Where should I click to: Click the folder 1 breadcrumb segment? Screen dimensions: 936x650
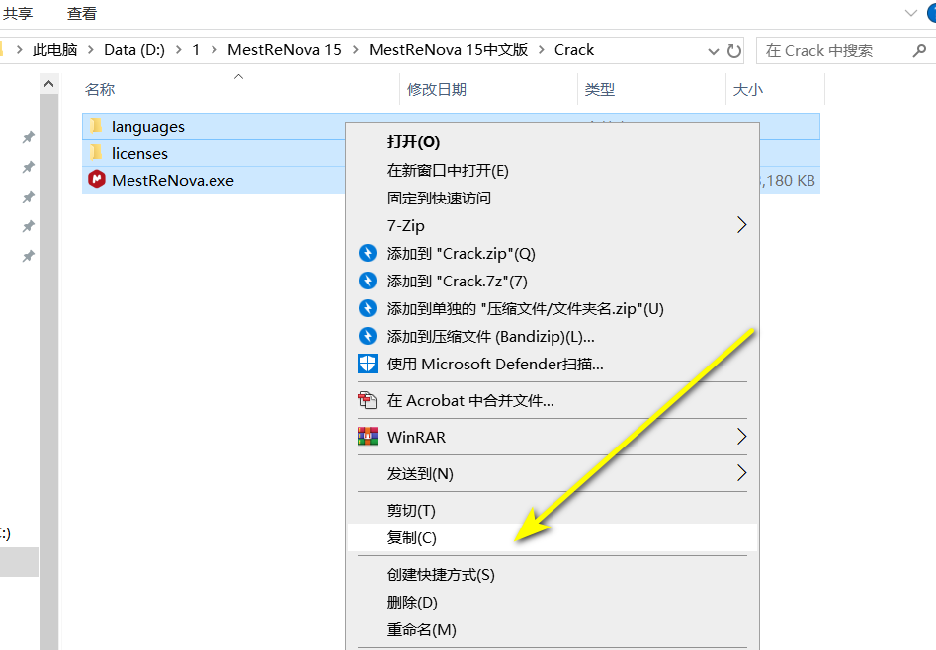195,50
